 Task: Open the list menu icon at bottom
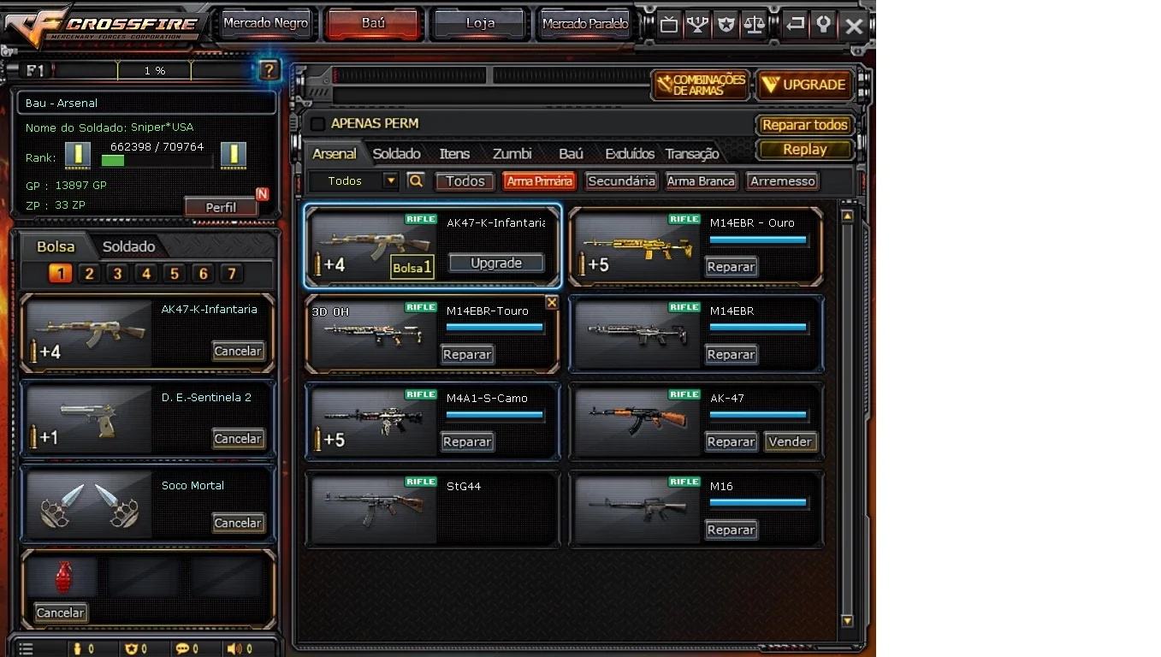26,648
